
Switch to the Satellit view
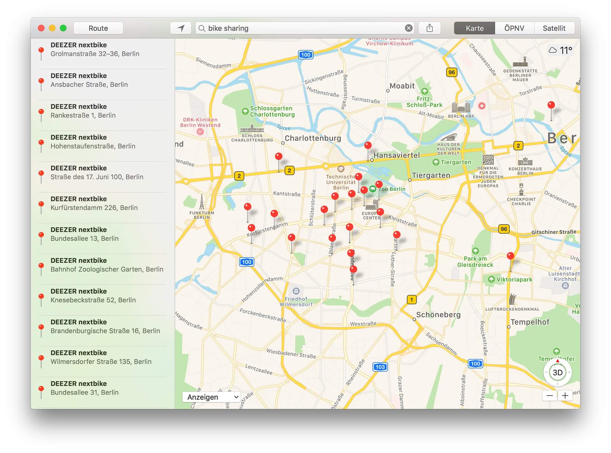point(554,28)
